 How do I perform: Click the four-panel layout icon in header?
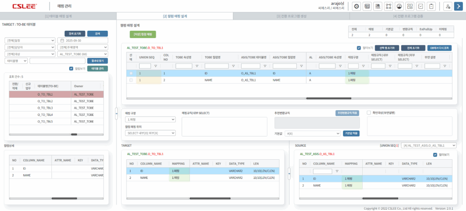(410, 6)
